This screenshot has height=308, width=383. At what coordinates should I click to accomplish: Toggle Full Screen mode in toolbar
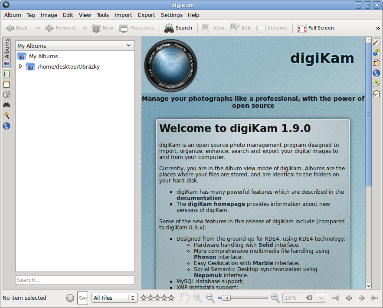coord(315,28)
